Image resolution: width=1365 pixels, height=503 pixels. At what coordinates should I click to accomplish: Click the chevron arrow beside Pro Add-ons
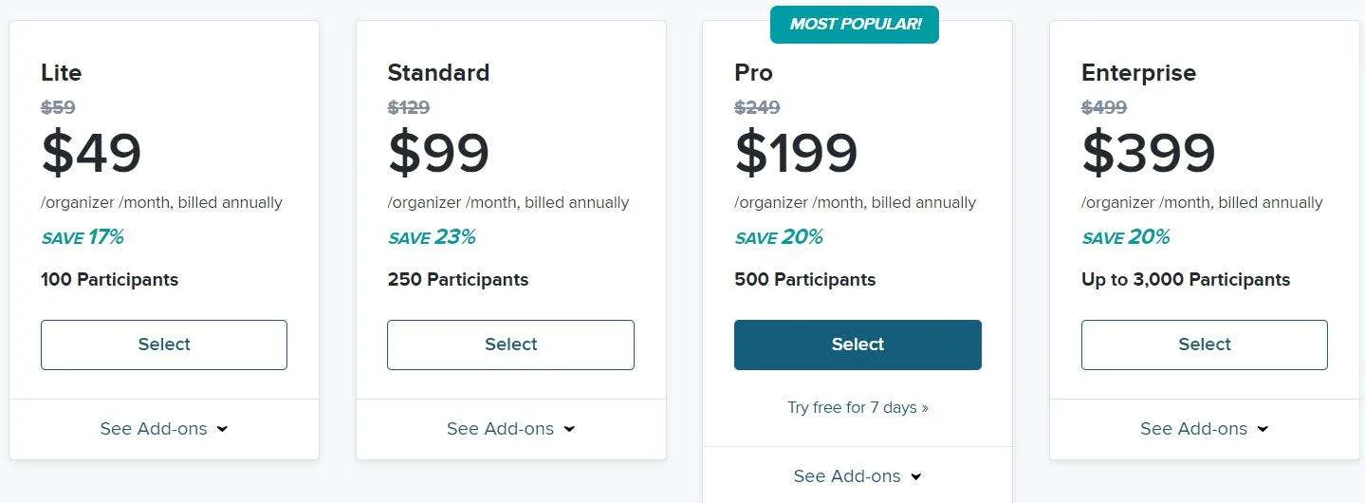point(915,476)
